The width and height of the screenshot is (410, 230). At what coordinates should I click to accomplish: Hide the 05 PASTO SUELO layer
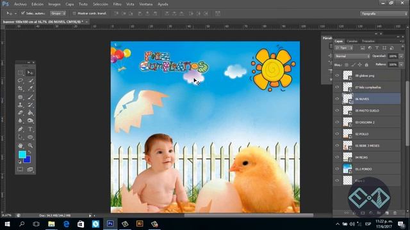337,111
